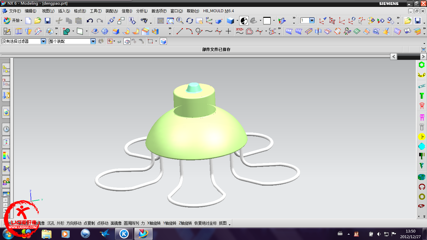Open the Internet Explorer sidebar icon

tap(6, 112)
